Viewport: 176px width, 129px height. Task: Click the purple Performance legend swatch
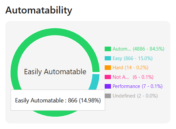(108, 86)
